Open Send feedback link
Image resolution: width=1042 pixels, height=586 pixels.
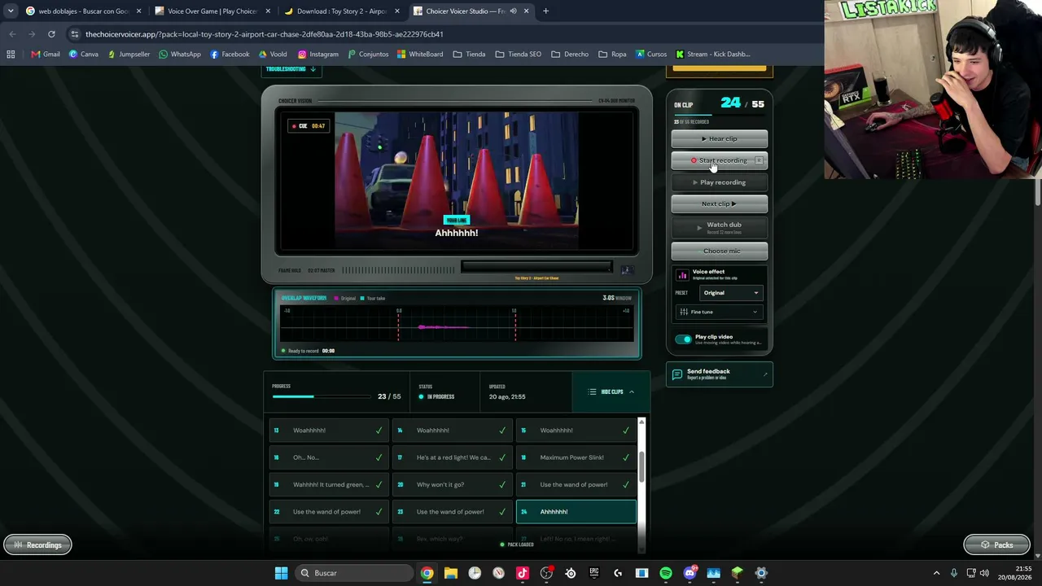pyautogui.click(x=720, y=374)
